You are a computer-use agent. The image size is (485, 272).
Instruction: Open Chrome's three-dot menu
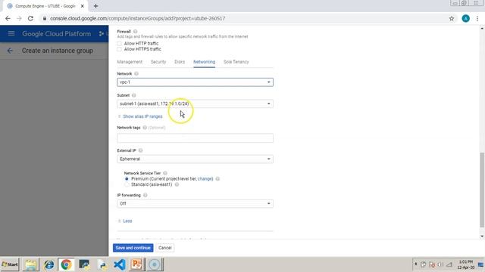pyautogui.click(x=477, y=18)
